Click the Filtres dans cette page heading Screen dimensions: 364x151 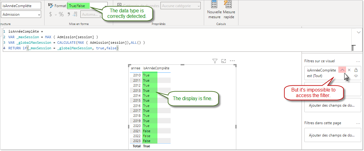(x=323, y=123)
